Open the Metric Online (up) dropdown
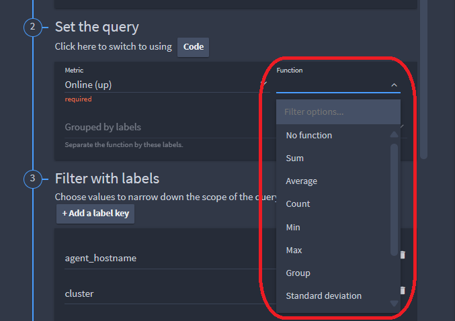The width and height of the screenshot is (455, 321). (166, 85)
